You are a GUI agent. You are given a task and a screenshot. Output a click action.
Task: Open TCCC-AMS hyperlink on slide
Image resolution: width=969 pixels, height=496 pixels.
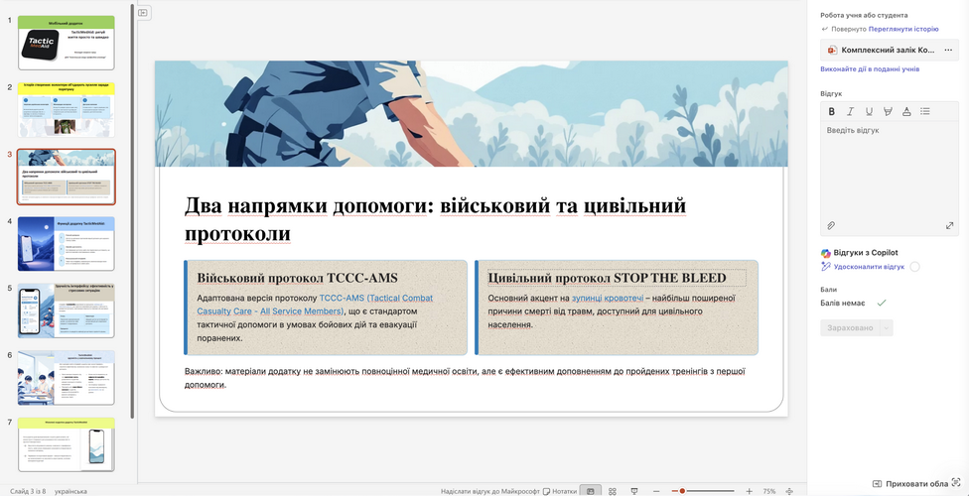click(376, 298)
